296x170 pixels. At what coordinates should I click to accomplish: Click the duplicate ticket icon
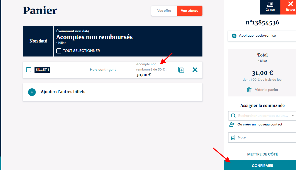tap(181, 70)
